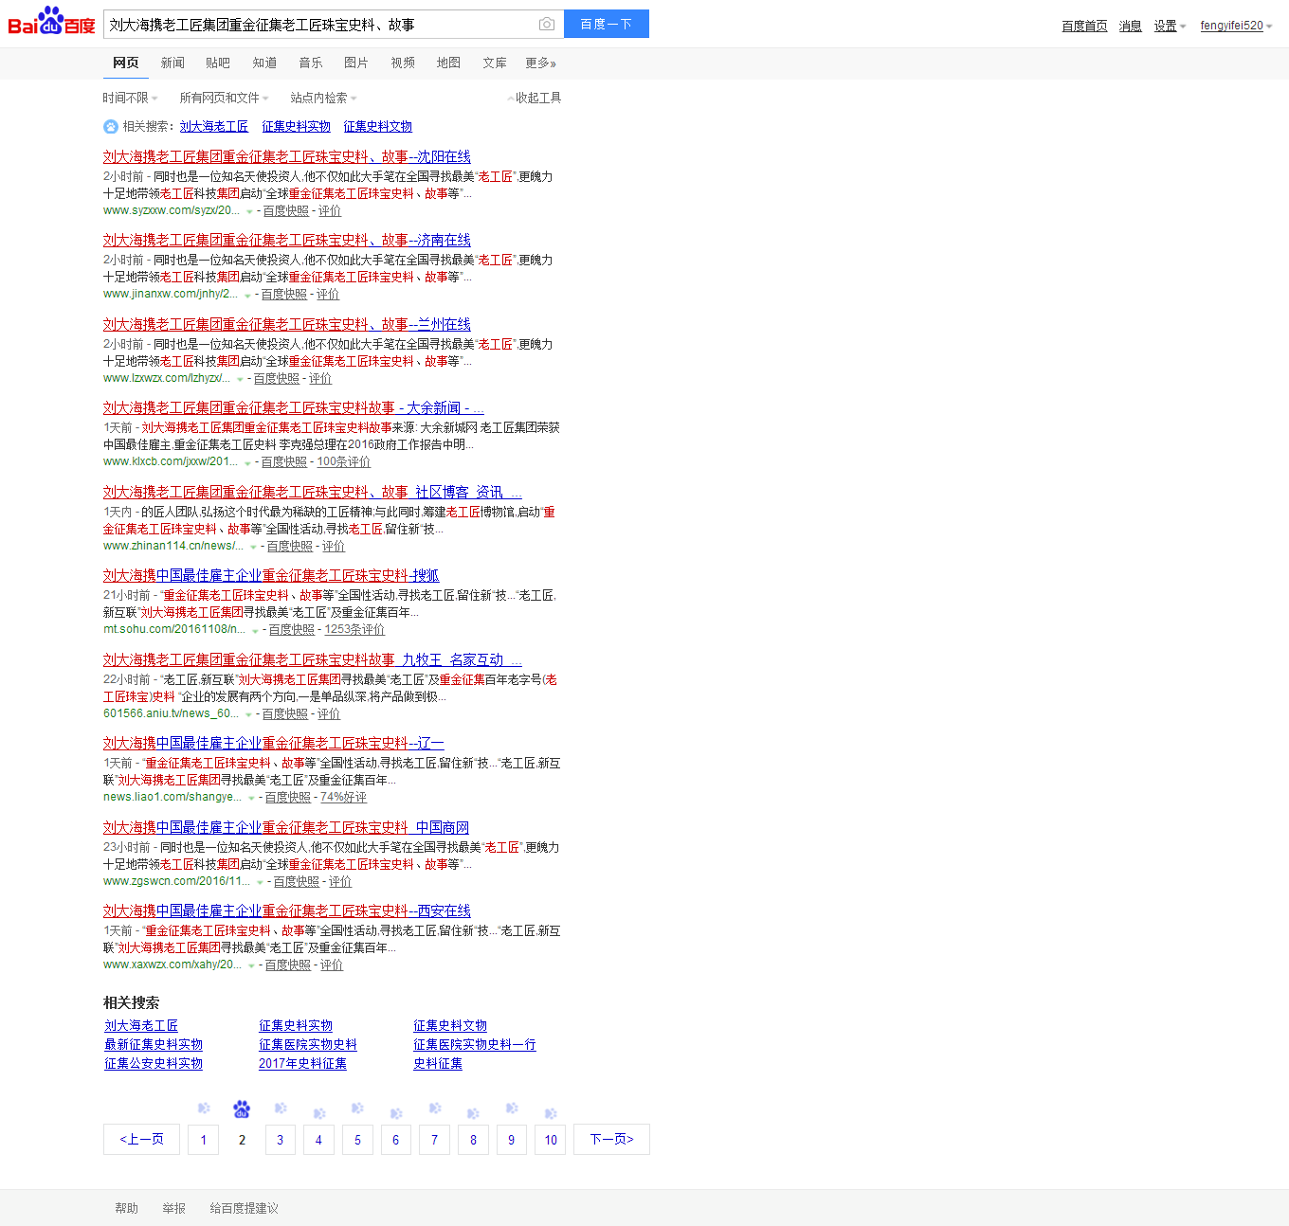Screen dimensions: 1289x1226
Task: Open the 时间不限 time filter dropdown
Action: click(131, 98)
